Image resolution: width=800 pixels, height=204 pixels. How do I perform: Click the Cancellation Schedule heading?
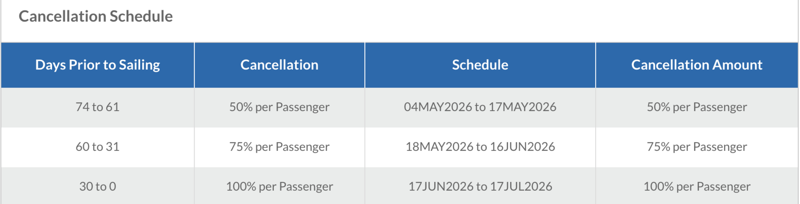96,16
